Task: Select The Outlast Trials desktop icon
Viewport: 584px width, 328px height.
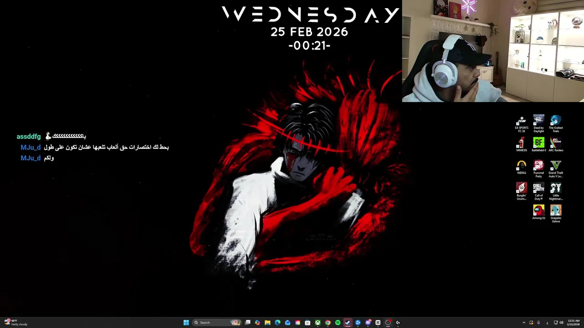Action: [x=556, y=124]
